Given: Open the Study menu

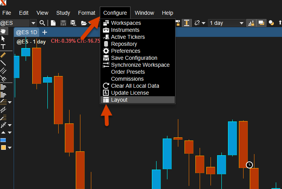Looking at the screenshot, I should tap(63, 13).
